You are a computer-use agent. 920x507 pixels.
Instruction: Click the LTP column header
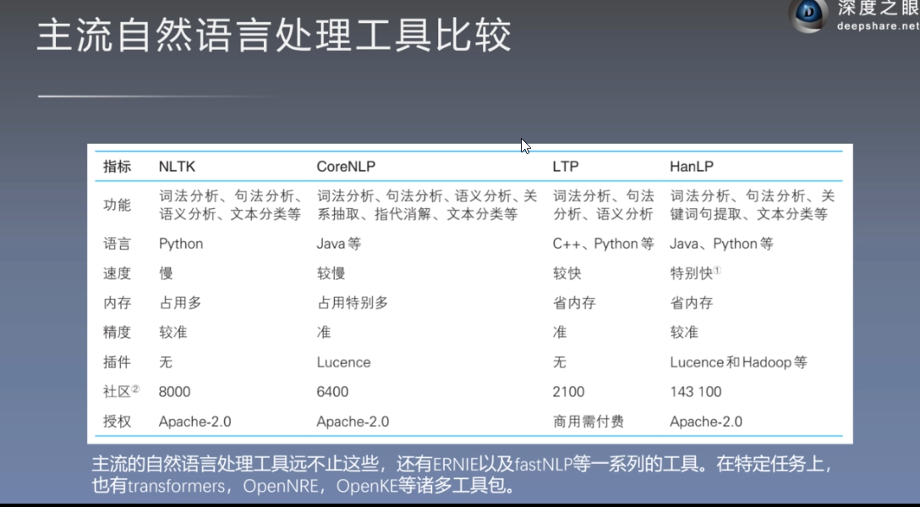pyautogui.click(x=566, y=166)
